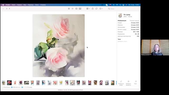
Task: Click the Добавить разметку markup button
Action: pos(128,83)
